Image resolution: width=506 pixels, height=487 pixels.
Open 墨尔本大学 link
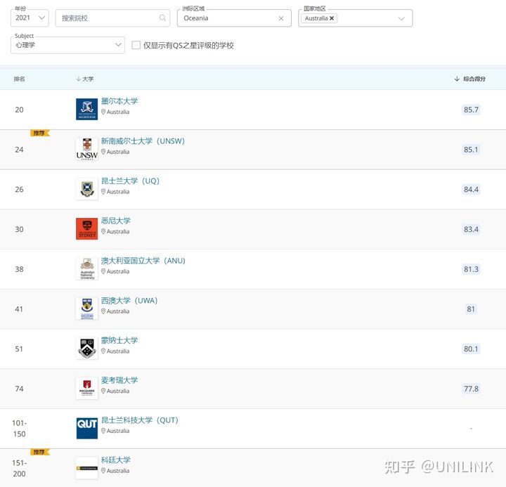(x=119, y=101)
